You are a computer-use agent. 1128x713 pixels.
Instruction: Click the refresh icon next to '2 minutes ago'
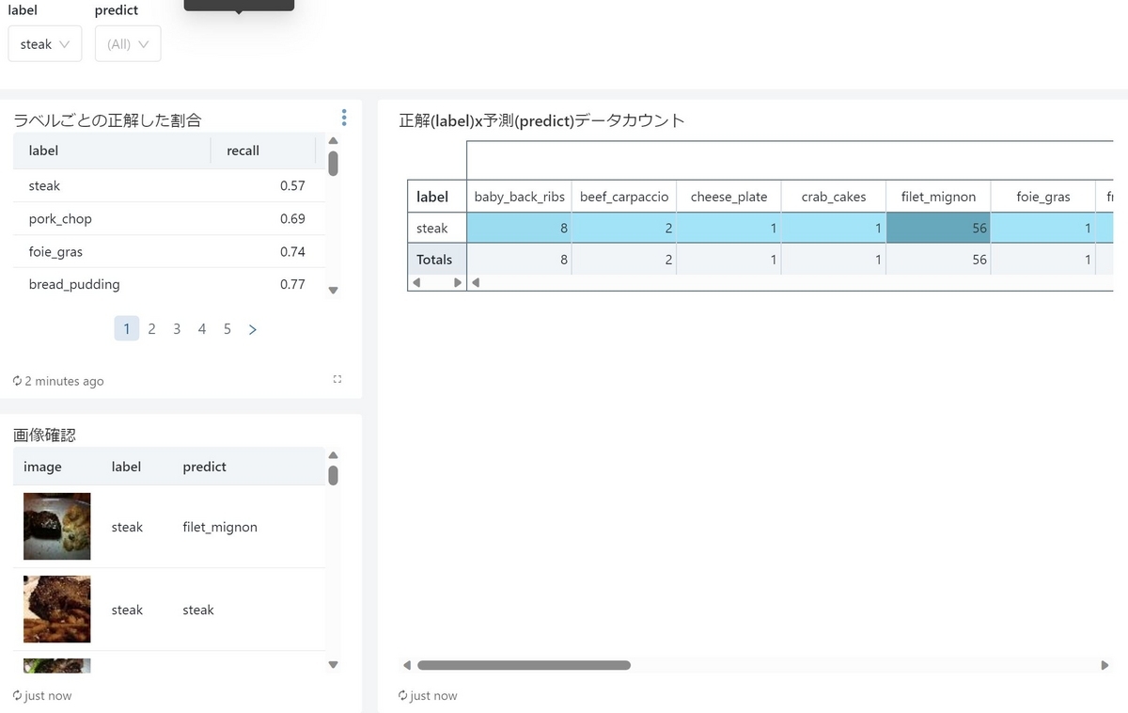pyautogui.click(x=17, y=381)
